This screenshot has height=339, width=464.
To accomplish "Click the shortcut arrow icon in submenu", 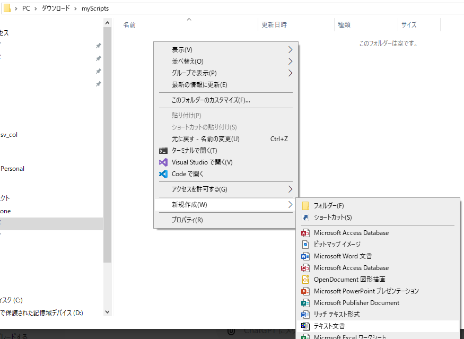I will 305,218.
